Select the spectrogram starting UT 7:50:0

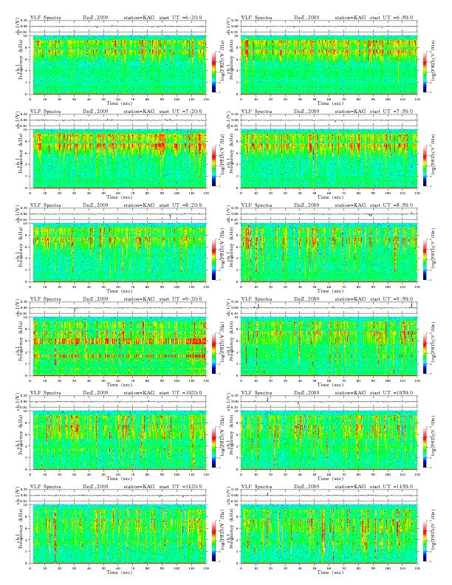point(329,159)
